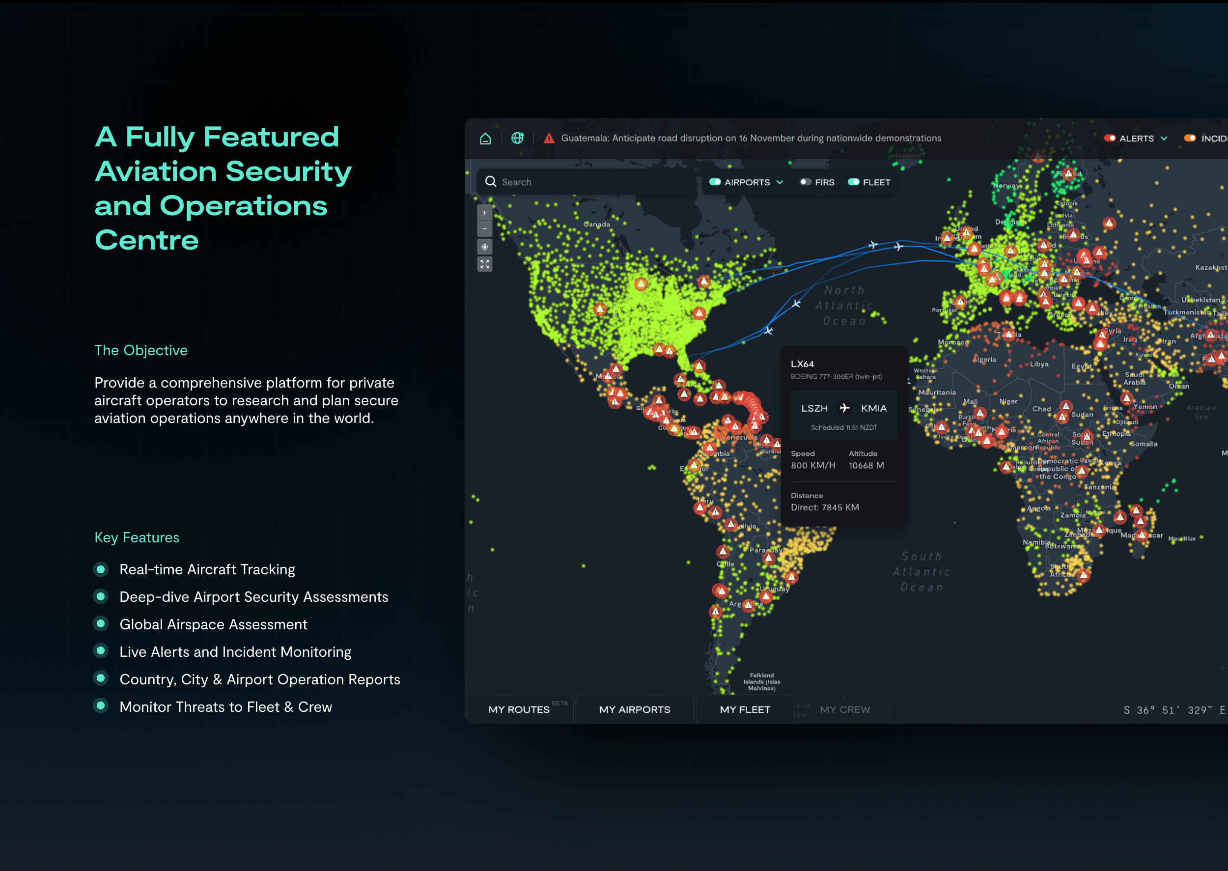Toggle the ALERTS switch in header
Viewport: 1228px width, 871px height.
click(x=1110, y=139)
